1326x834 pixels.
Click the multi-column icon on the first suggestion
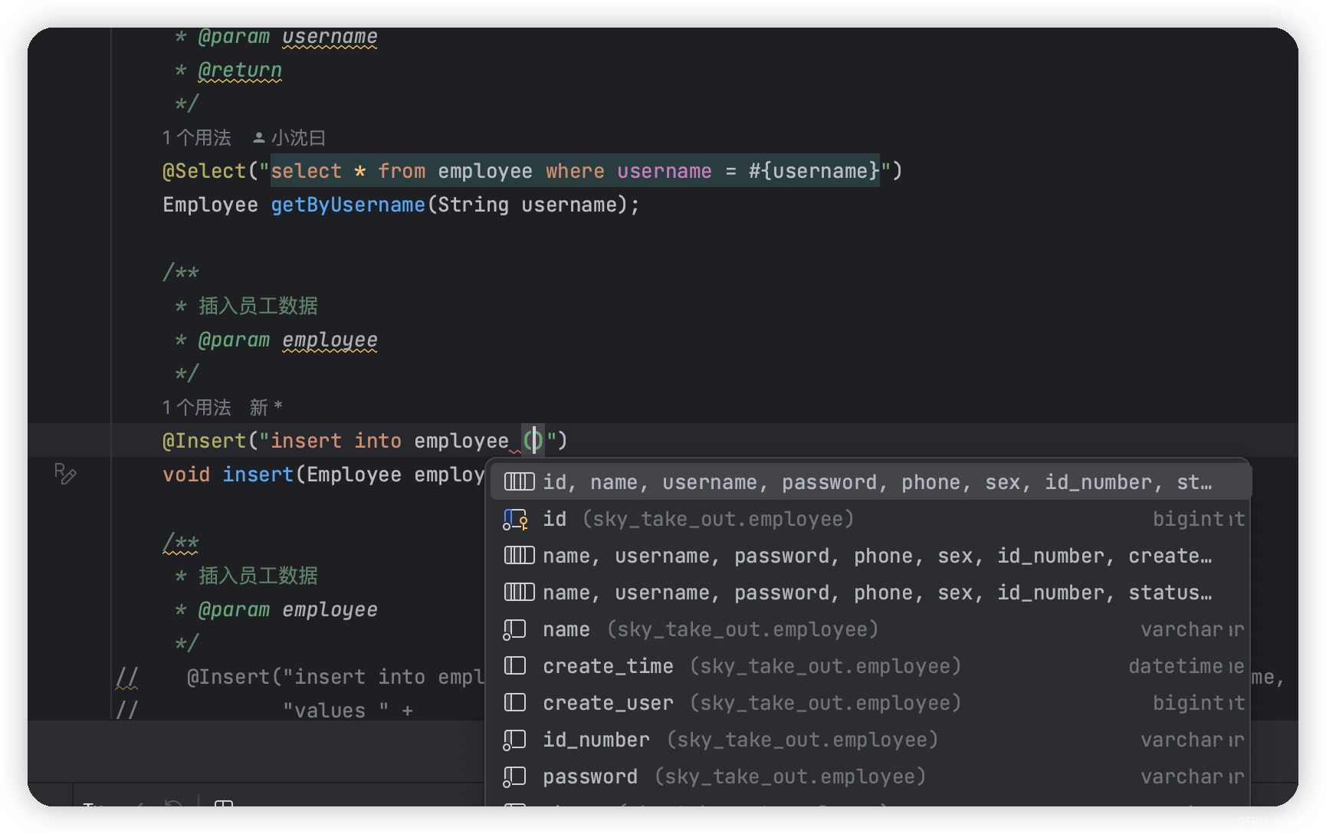(519, 481)
